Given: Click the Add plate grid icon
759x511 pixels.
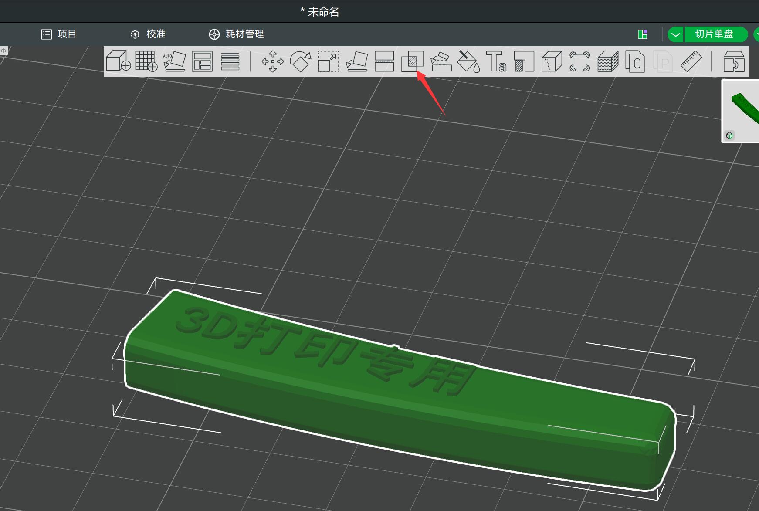Looking at the screenshot, I should [146, 61].
